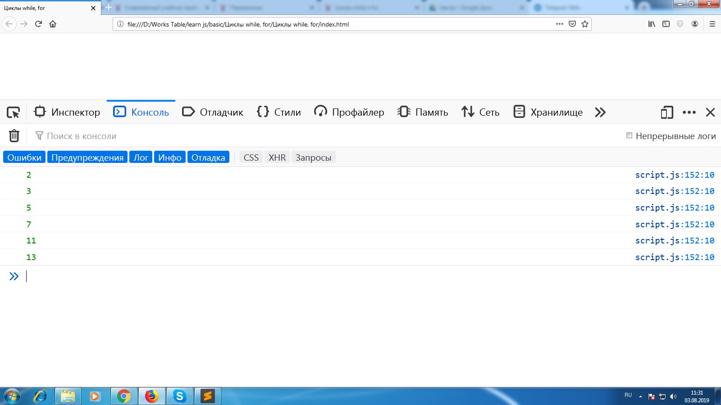Viewport: 721px width, 405px height.
Task: Go to the browser home page
Action: 53,24
